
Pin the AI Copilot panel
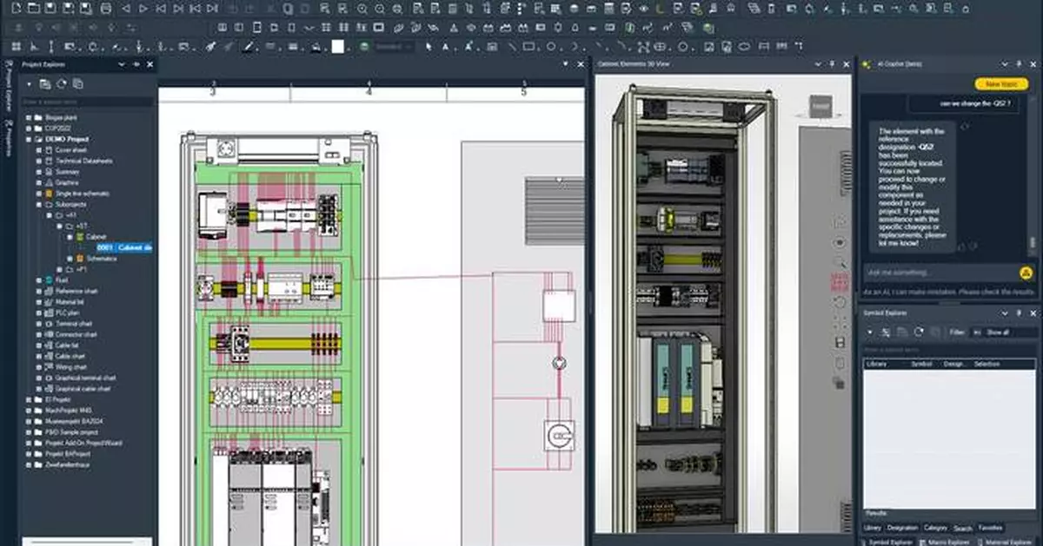[x=1019, y=63]
